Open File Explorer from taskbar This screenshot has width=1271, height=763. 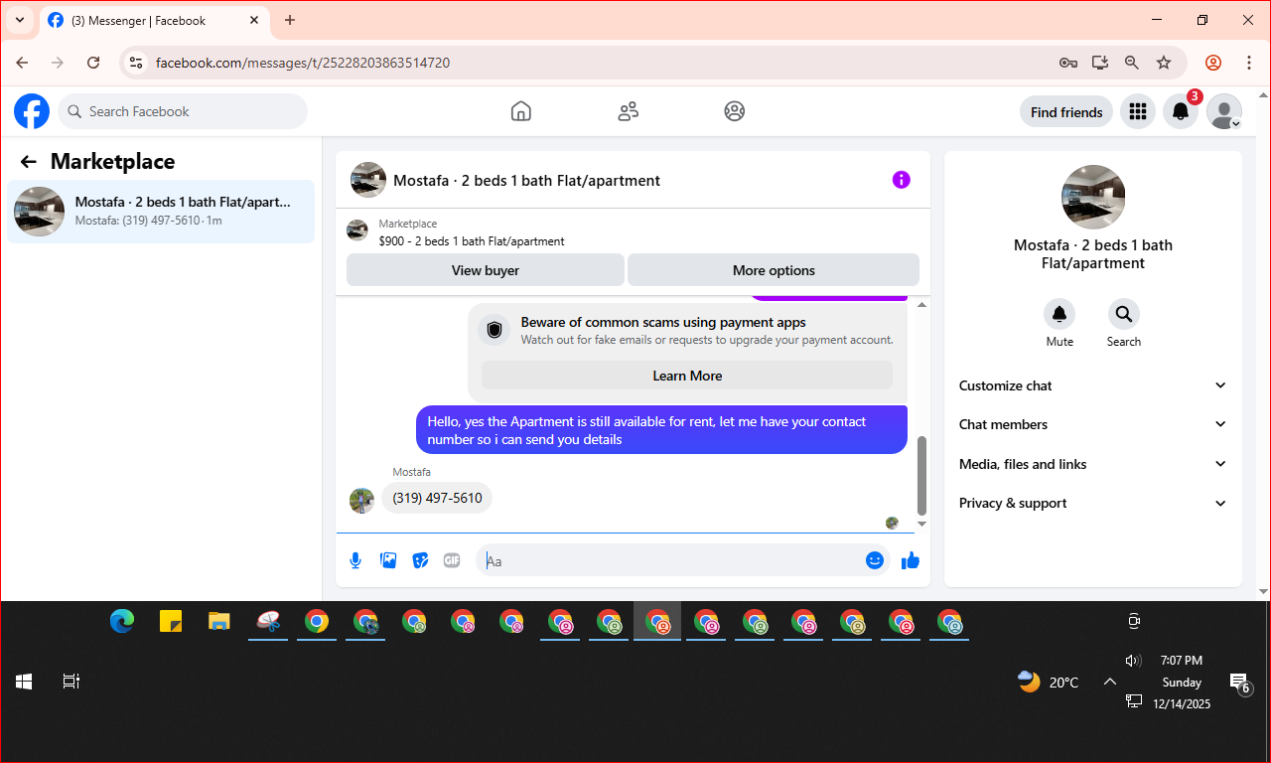[x=219, y=622]
